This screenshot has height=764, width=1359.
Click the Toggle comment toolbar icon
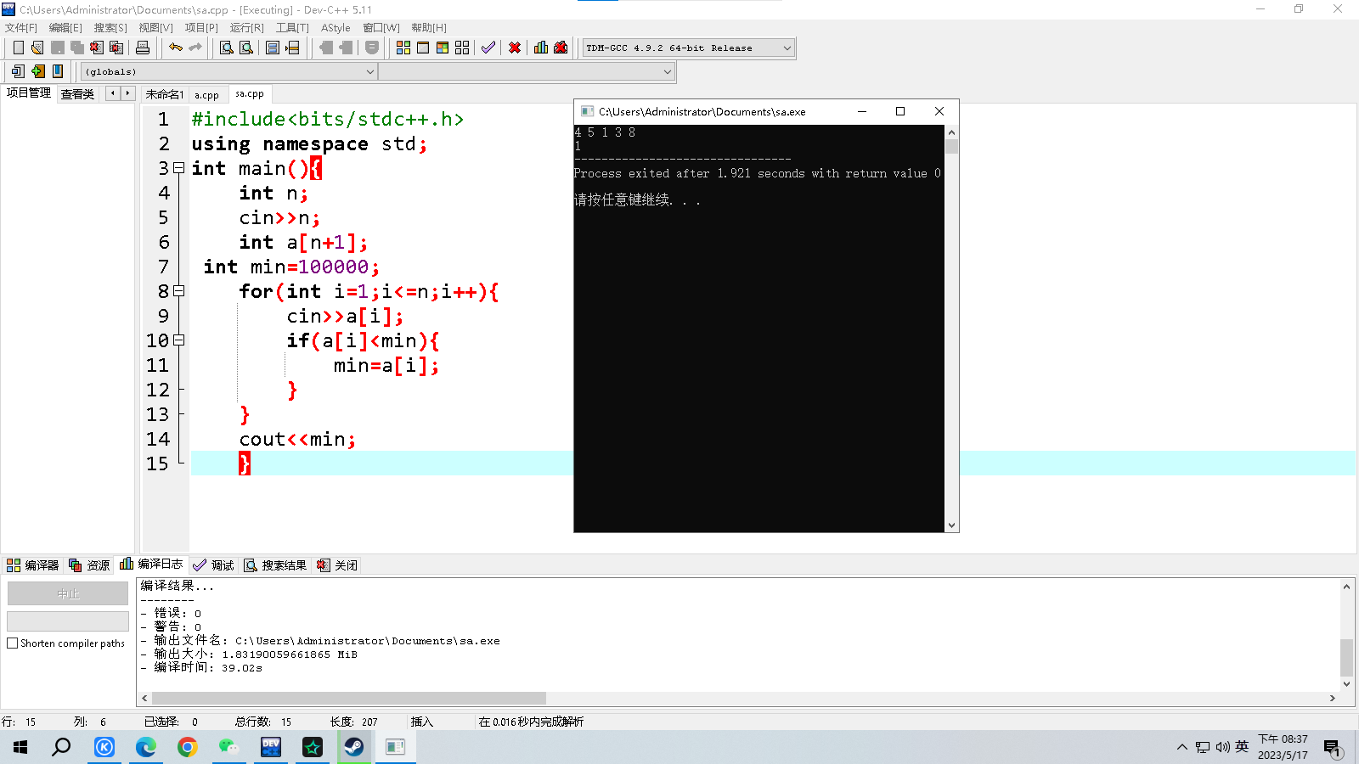[372, 48]
